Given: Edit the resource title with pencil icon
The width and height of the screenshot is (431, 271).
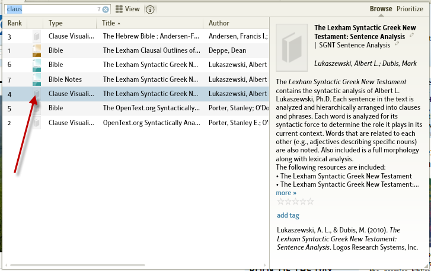Looking at the screenshot, I should click(x=411, y=35).
